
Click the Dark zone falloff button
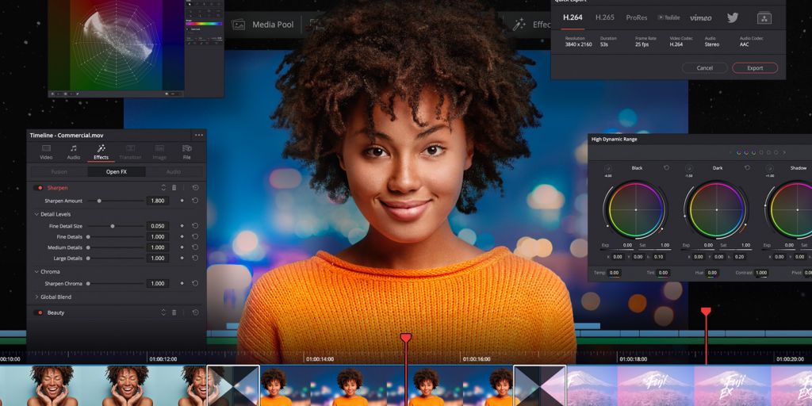[x=689, y=168]
